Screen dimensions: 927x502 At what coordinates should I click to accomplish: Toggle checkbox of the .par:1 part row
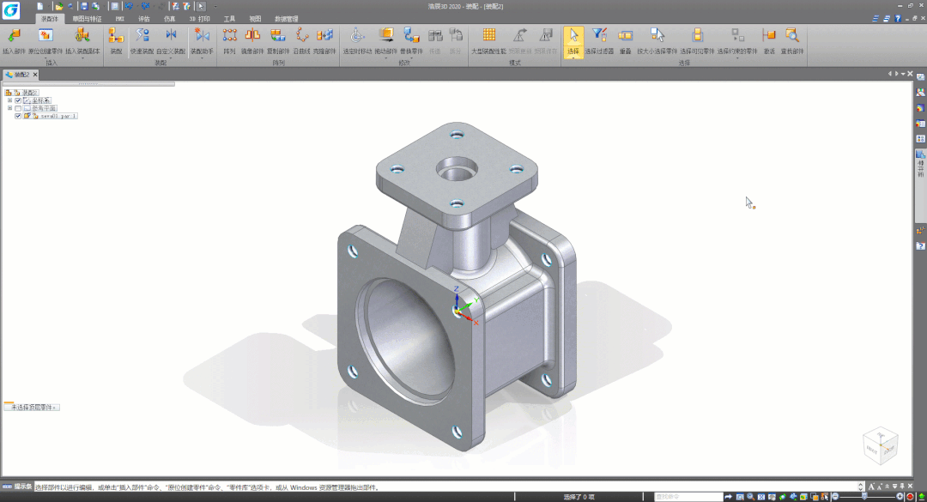18,116
